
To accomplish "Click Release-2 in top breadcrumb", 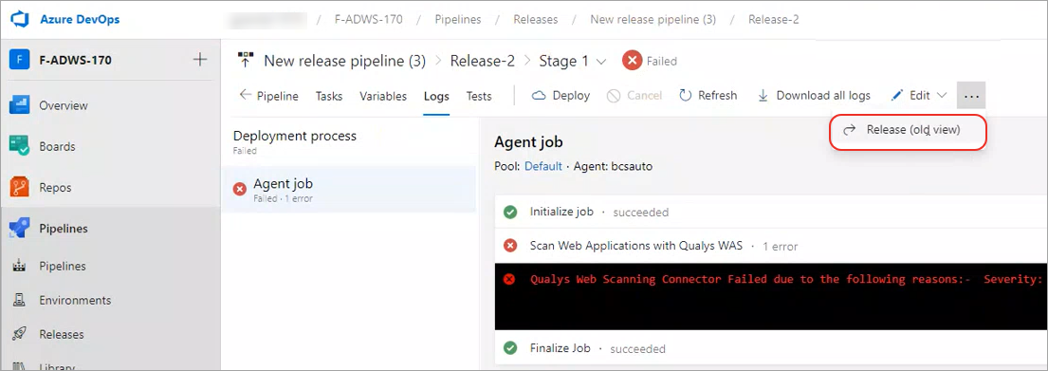I will coord(773,19).
